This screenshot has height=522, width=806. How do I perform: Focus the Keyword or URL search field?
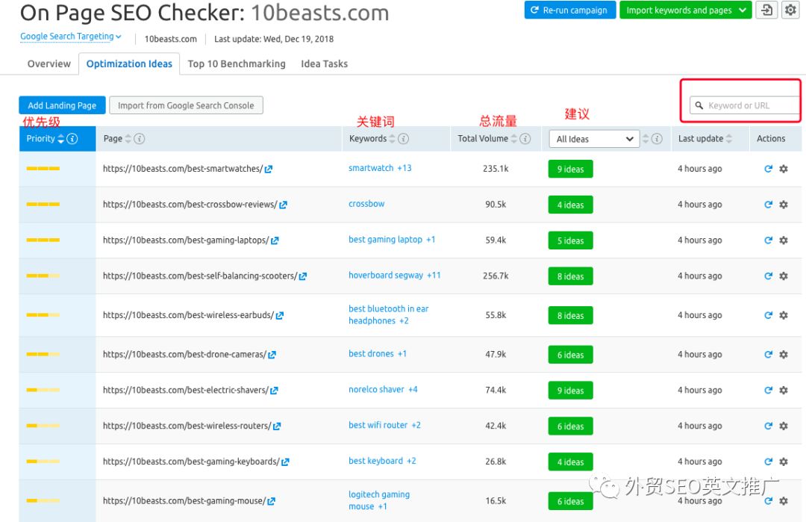coord(744,105)
